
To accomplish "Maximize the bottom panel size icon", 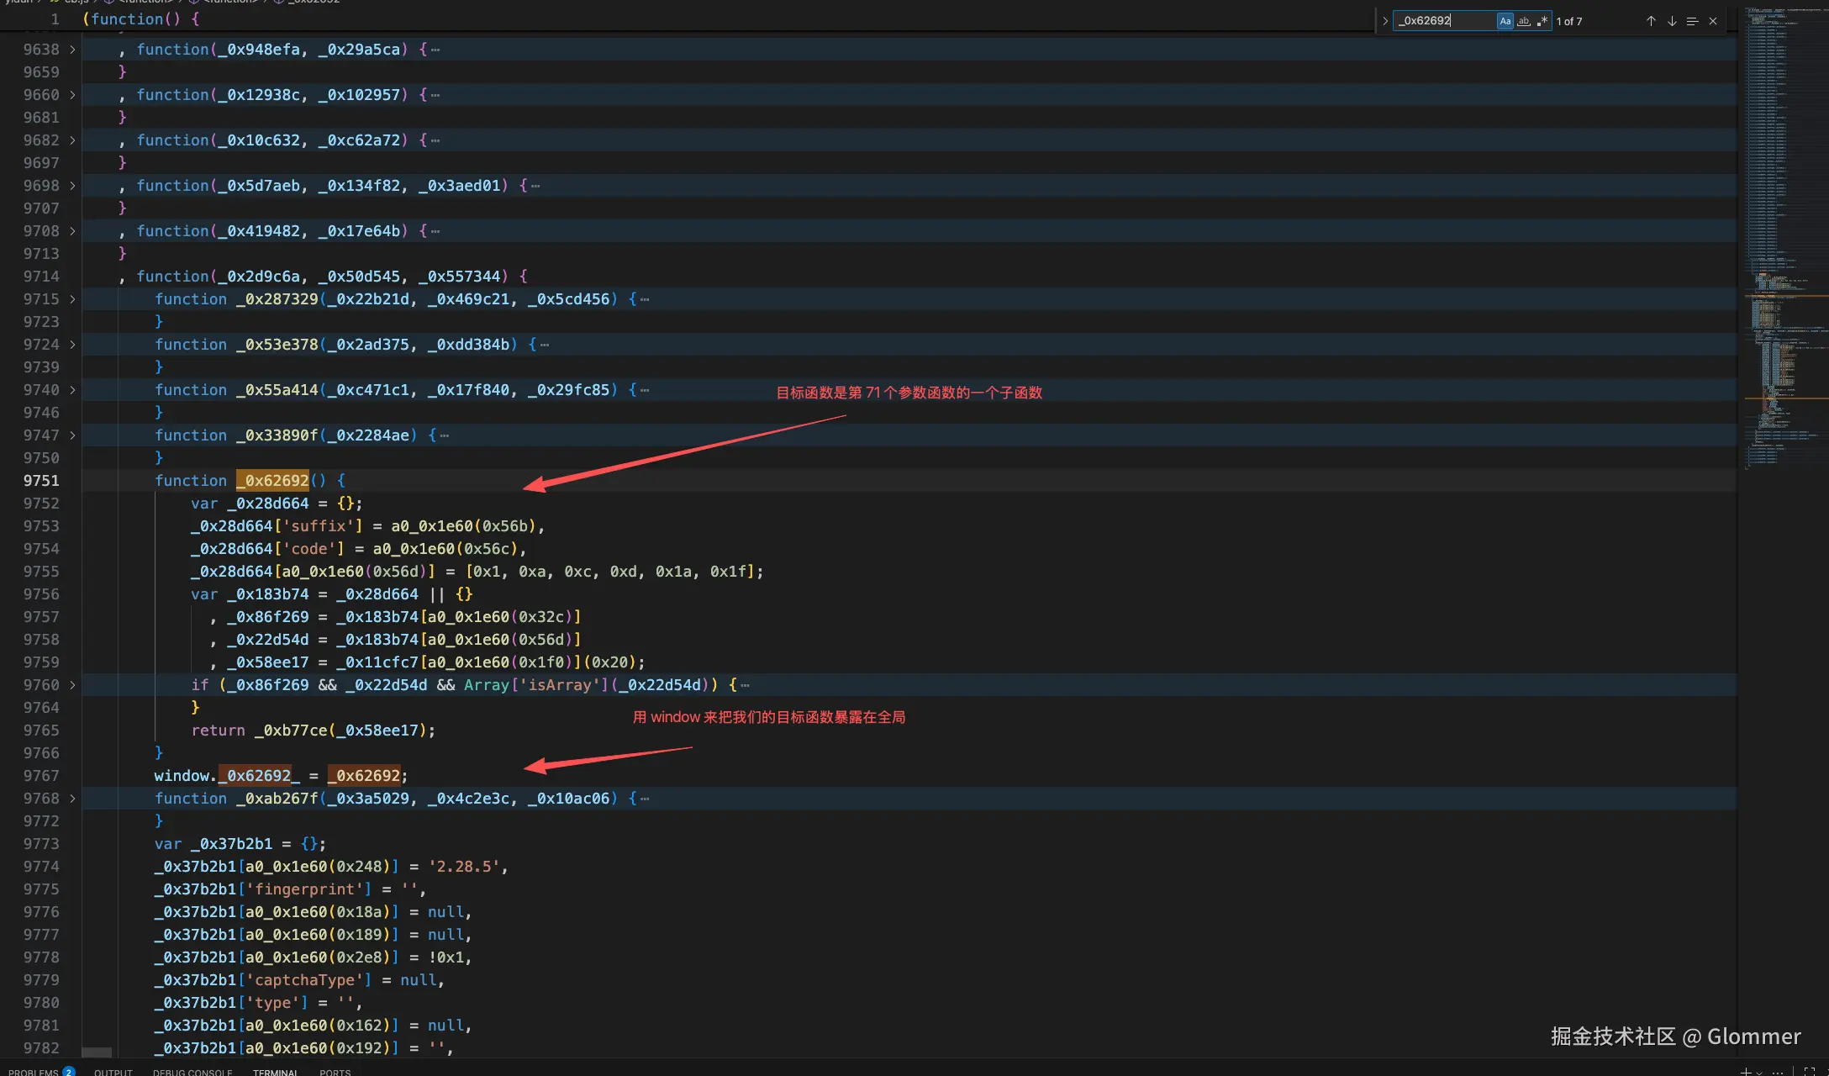I will point(1810,1072).
